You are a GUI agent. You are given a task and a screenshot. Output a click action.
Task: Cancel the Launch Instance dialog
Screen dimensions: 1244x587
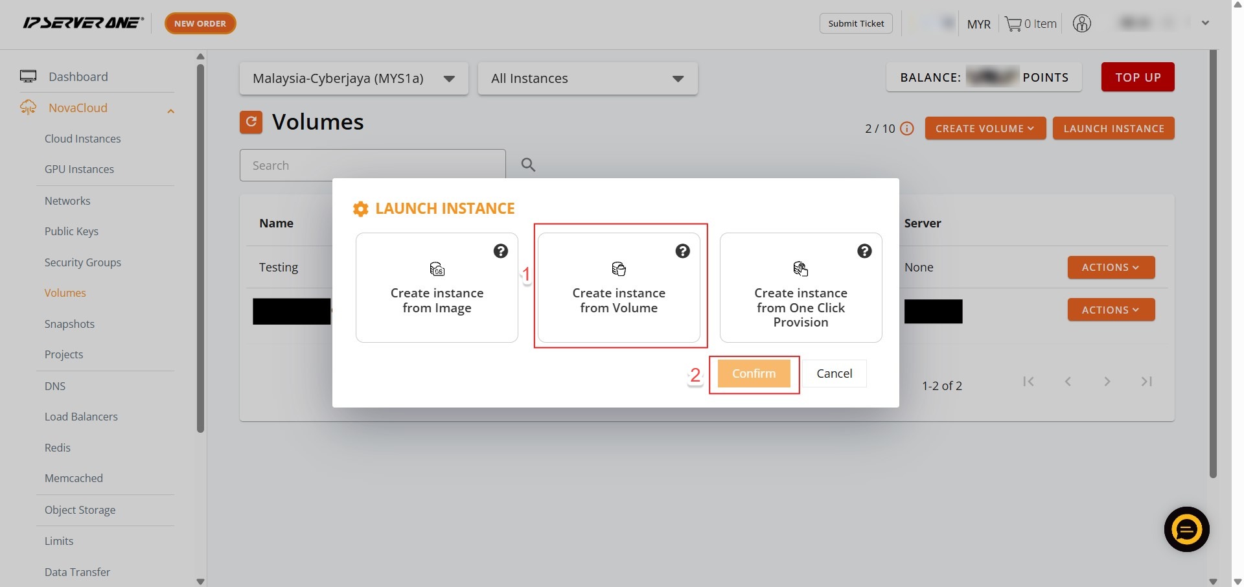834,374
